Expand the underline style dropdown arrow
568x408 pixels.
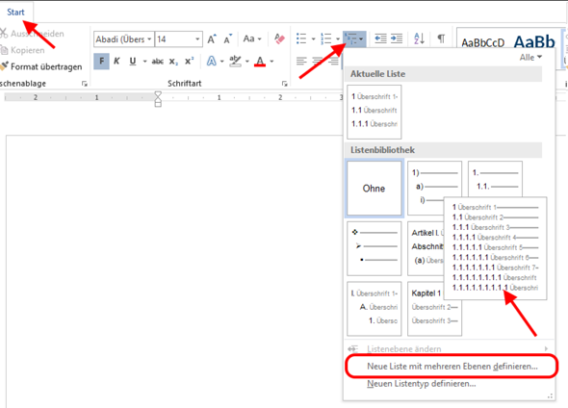click(x=144, y=62)
